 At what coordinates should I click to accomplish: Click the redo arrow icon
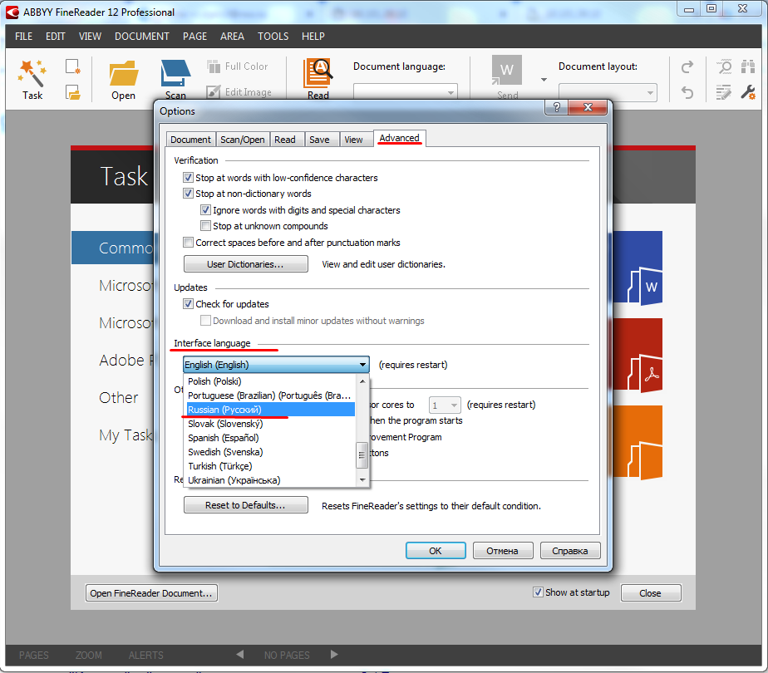coord(687,68)
